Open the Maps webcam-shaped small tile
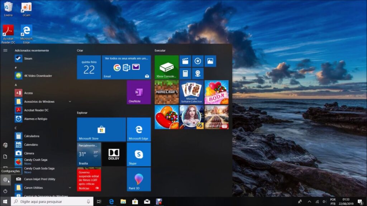Viewport: 367px width, 206px height. tap(198, 74)
